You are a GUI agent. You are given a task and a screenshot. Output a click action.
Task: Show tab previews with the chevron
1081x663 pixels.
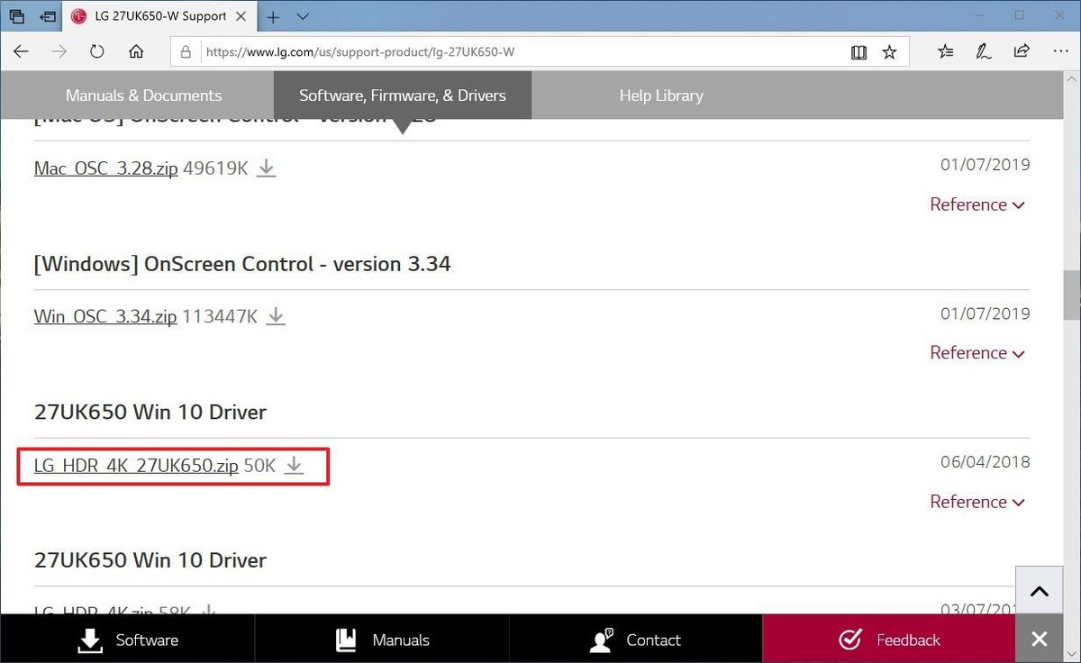coord(302,16)
